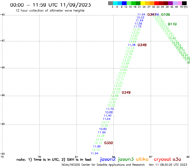This screenshot has height=167, width=190.
Task: Click the latitude axis label -44
Action: [2, 67]
